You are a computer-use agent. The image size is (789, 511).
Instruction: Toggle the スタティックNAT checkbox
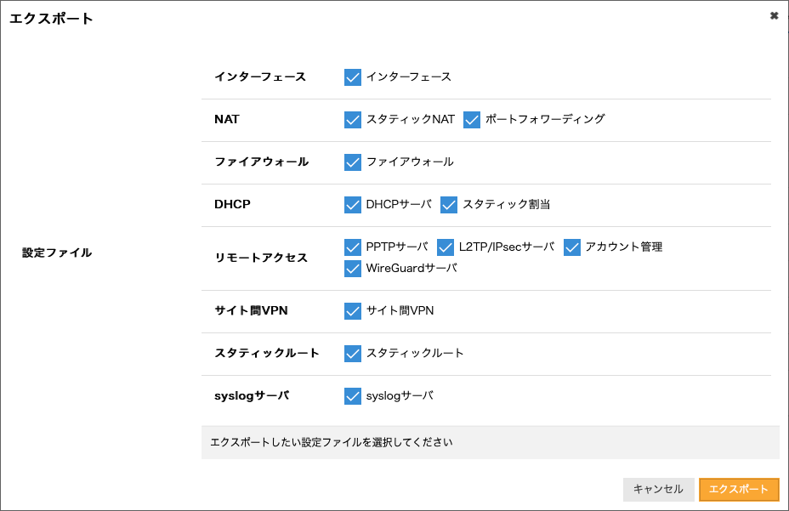[353, 120]
